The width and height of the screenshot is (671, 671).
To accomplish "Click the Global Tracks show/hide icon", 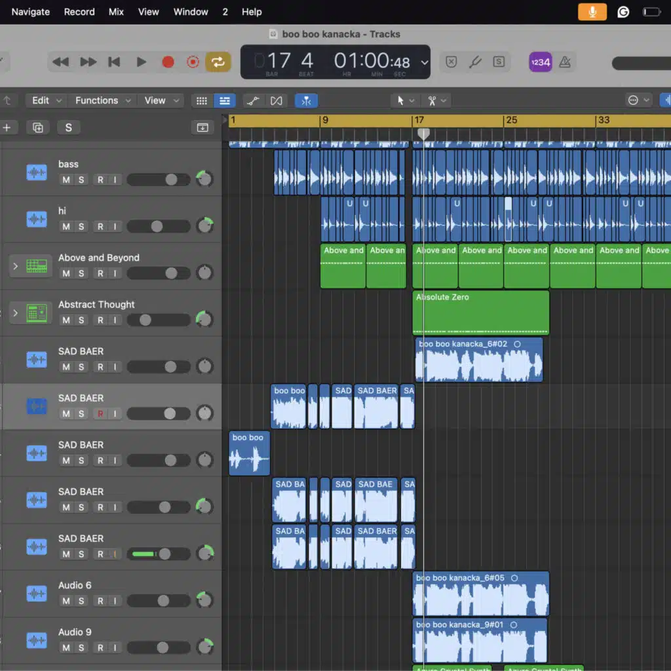I will 202,128.
